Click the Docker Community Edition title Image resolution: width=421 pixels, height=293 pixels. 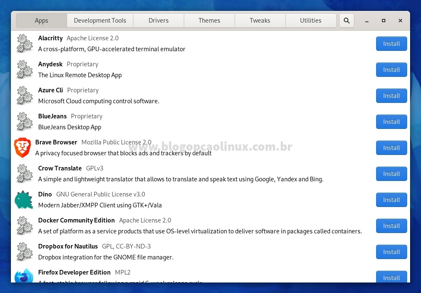tap(76, 220)
